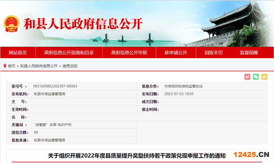Click information source 和县市场监督管理局
Image resolution: width=274 pixels, height=163 pixels.
pyautogui.click(x=49, y=140)
